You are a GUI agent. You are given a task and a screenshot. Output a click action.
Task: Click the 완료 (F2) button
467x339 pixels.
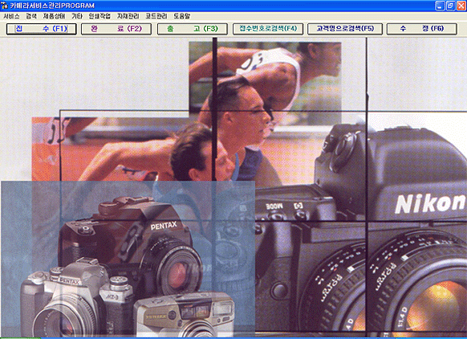coord(116,29)
